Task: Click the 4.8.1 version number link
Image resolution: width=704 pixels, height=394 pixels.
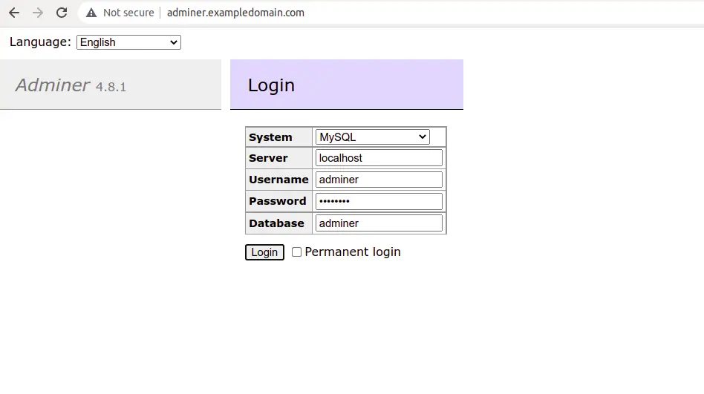Action: coord(111,87)
